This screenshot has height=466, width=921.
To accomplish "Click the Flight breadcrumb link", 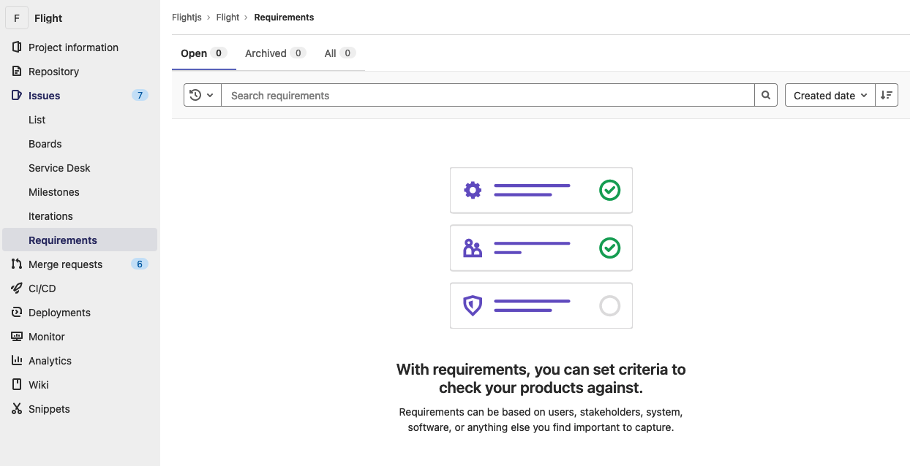I will tap(228, 17).
